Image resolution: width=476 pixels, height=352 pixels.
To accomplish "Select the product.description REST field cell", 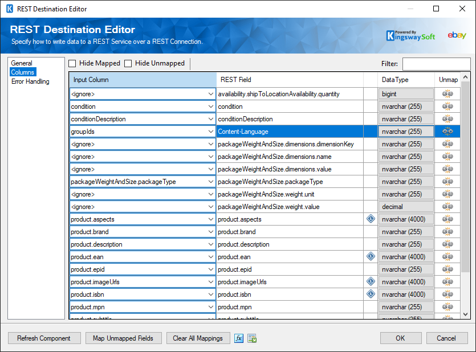I will [x=290, y=244].
